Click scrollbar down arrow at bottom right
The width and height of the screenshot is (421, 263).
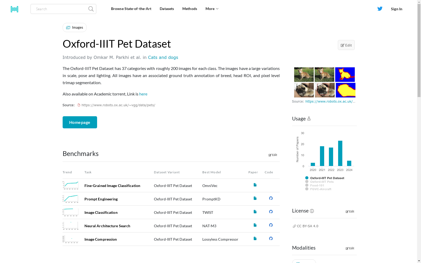point(419,261)
